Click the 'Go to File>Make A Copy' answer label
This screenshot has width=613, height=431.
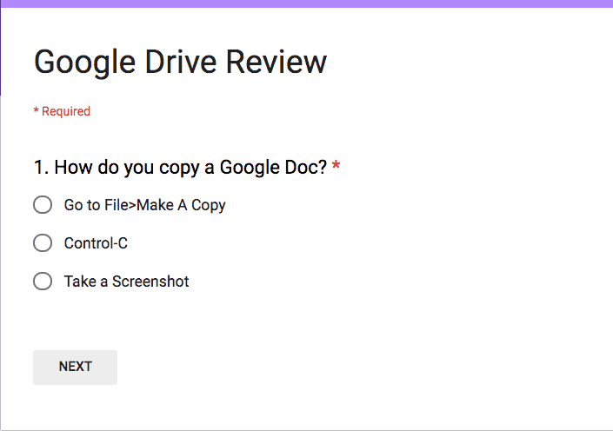pos(144,205)
